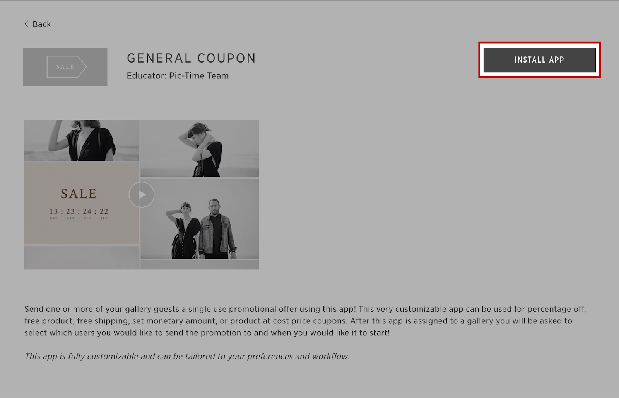Click the SEC label under the countdown
This screenshot has height=398, width=619.
(x=104, y=218)
